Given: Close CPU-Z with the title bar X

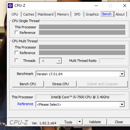Looking at the screenshot, I should (125, 6).
